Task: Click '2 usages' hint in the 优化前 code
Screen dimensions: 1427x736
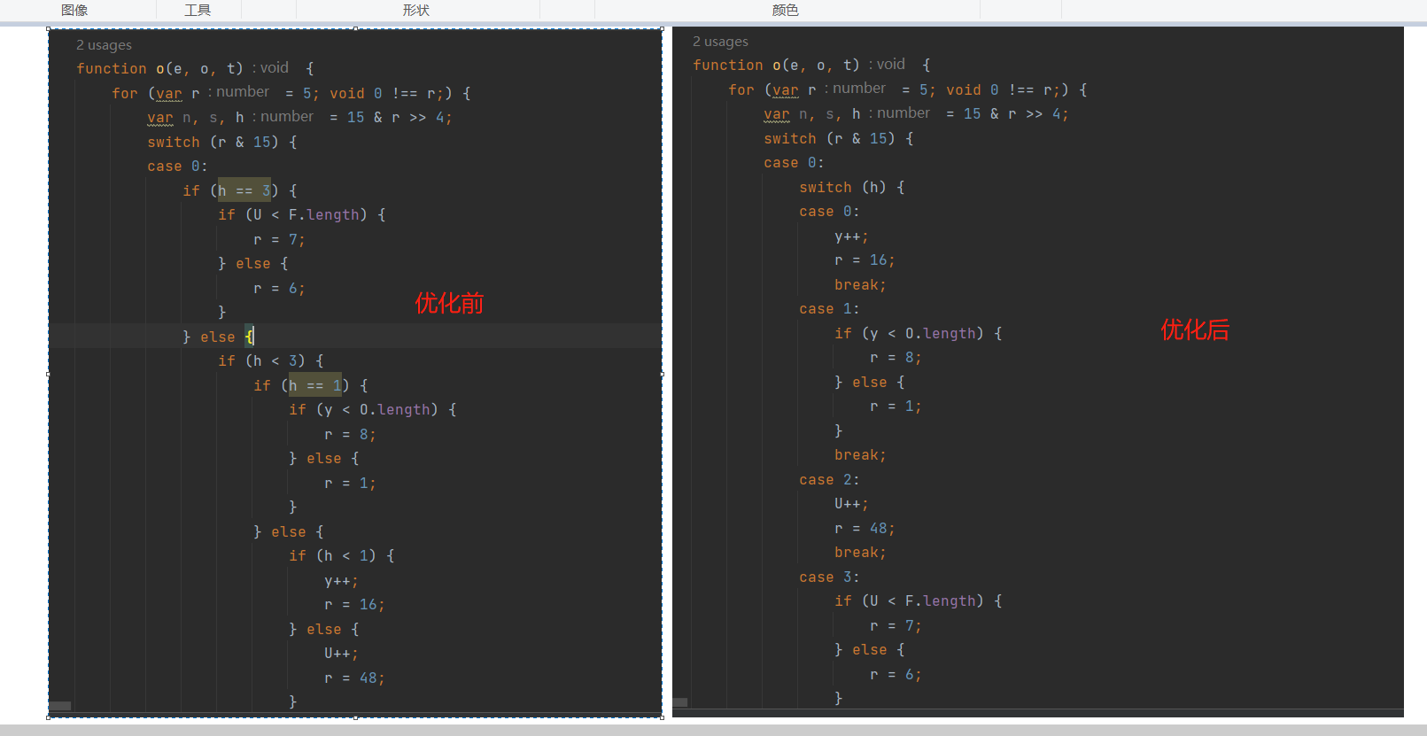Action: coord(104,45)
